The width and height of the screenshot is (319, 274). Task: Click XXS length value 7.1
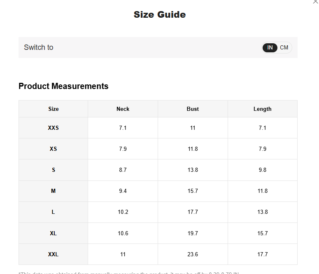[x=263, y=128]
